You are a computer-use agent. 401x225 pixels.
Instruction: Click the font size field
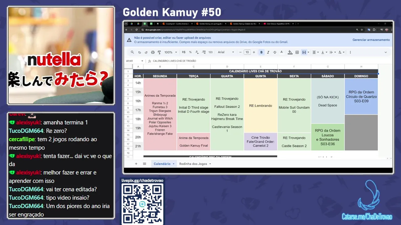247,52
